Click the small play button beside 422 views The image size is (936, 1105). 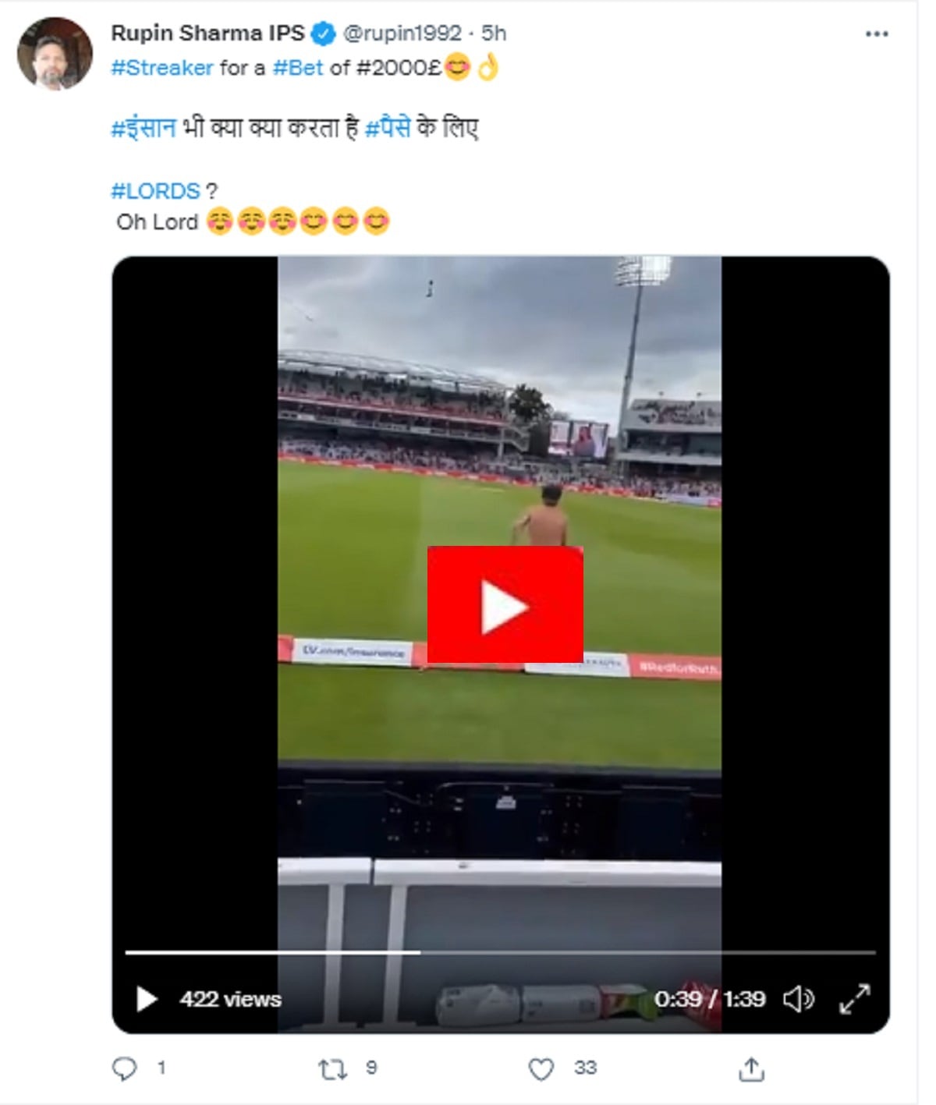pos(147,999)
